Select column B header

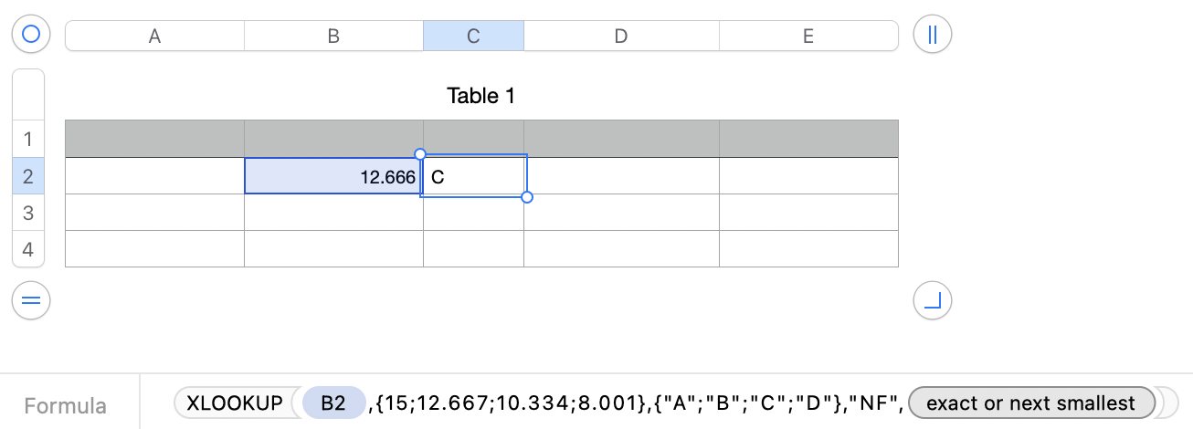(333, 37)
